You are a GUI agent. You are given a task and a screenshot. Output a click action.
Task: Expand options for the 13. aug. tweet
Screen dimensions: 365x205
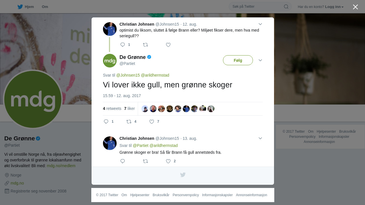(x=260, y=138)
